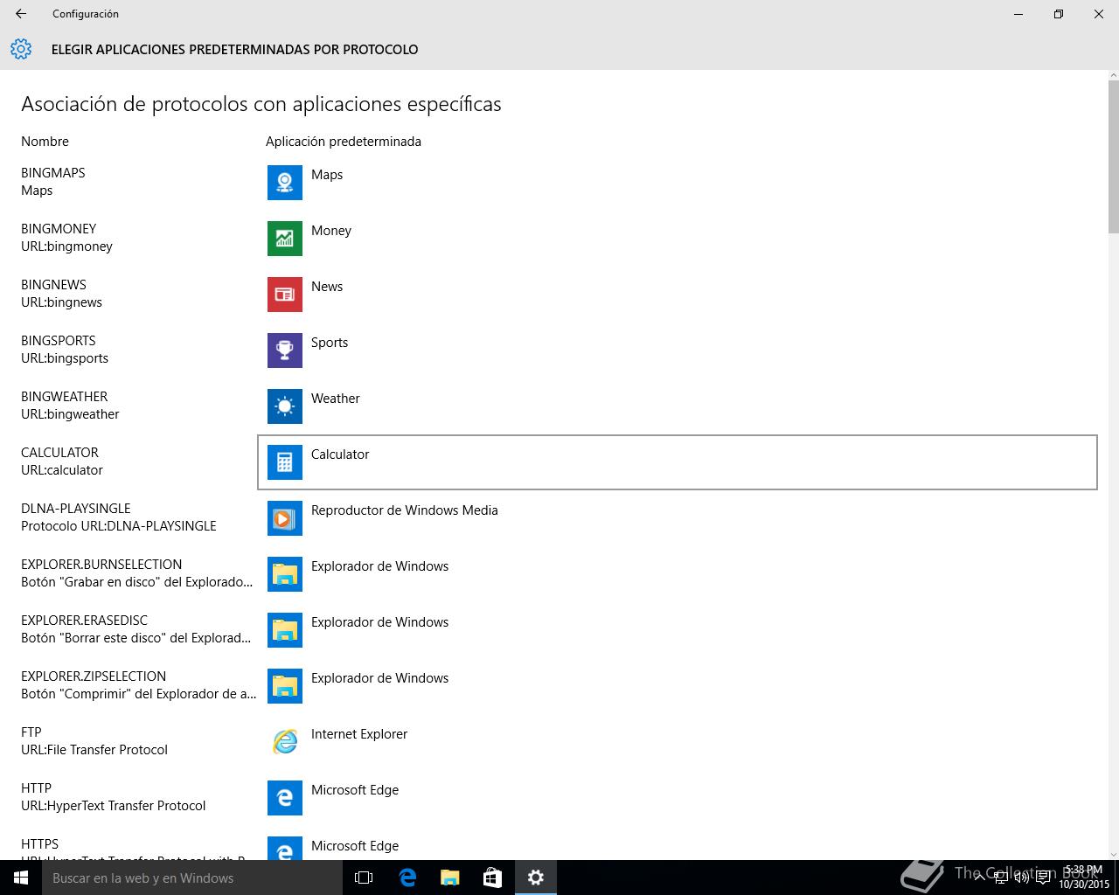Viewport: 1119px width, 895px height.
Task: Click Aplicación predeterminada column header
Action: pos(344,142)
